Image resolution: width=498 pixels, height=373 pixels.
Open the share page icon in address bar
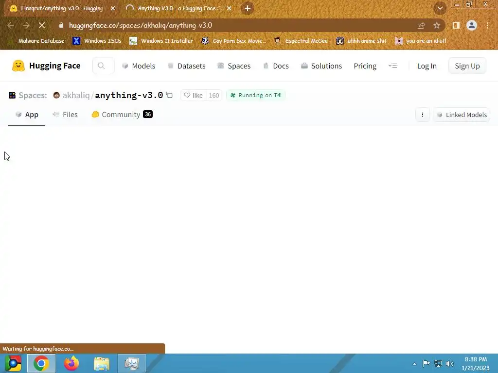pyautogui.click(x=421, y=25)
